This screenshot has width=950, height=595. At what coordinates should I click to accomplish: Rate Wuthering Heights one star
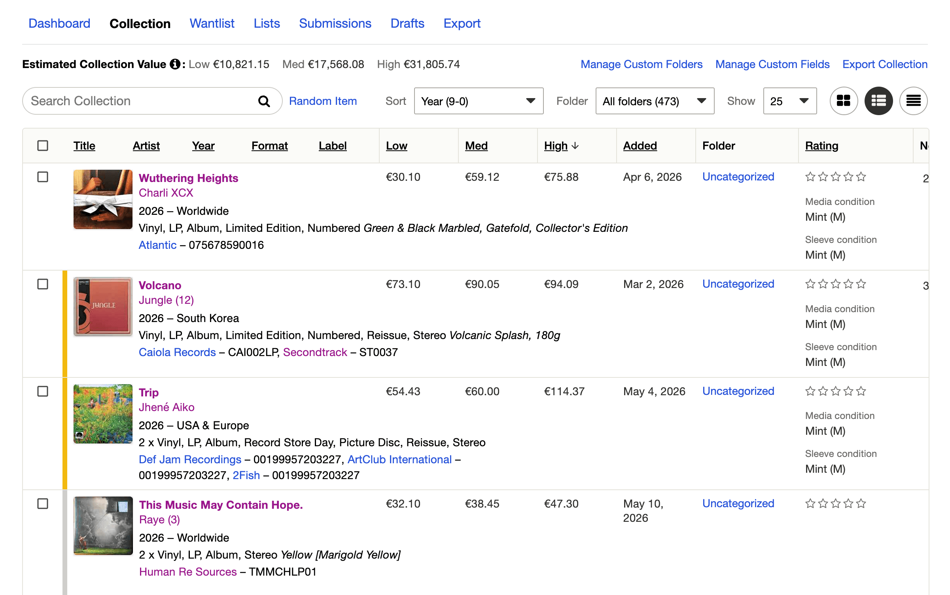(810, 177)
